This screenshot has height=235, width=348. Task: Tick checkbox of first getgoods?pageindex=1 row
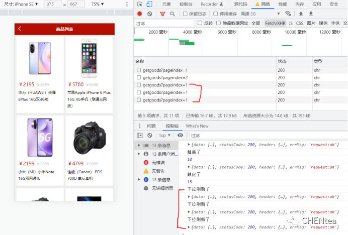pos(139,70)
